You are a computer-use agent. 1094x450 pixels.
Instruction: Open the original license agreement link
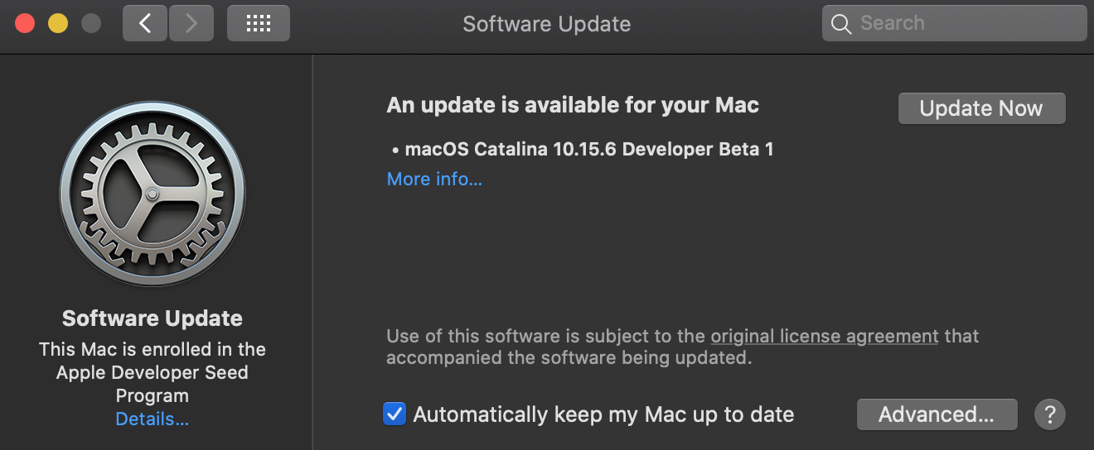[825, 337]
